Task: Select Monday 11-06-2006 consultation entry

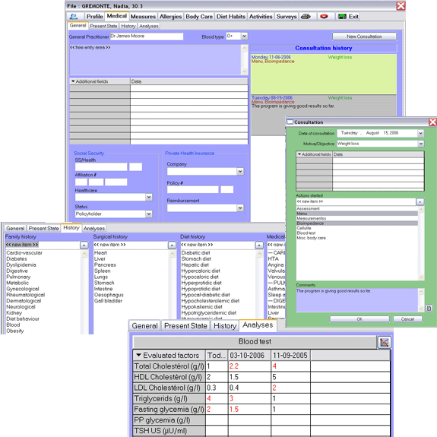Action: tap(323, 74)
